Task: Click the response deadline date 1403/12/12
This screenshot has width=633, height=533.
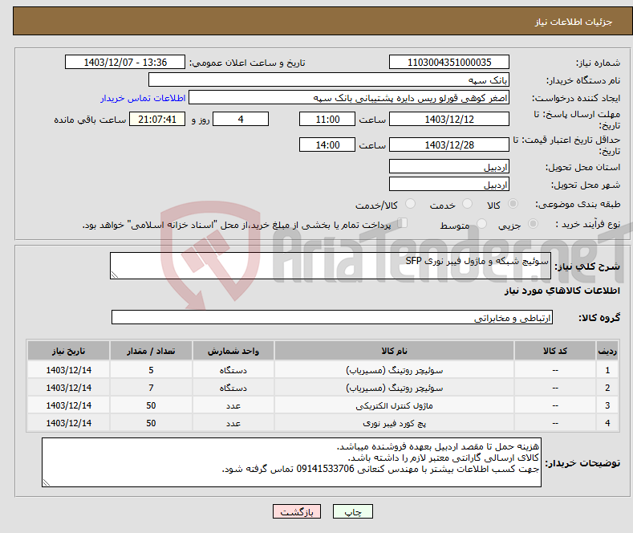Action: click(x=449, y=119)
